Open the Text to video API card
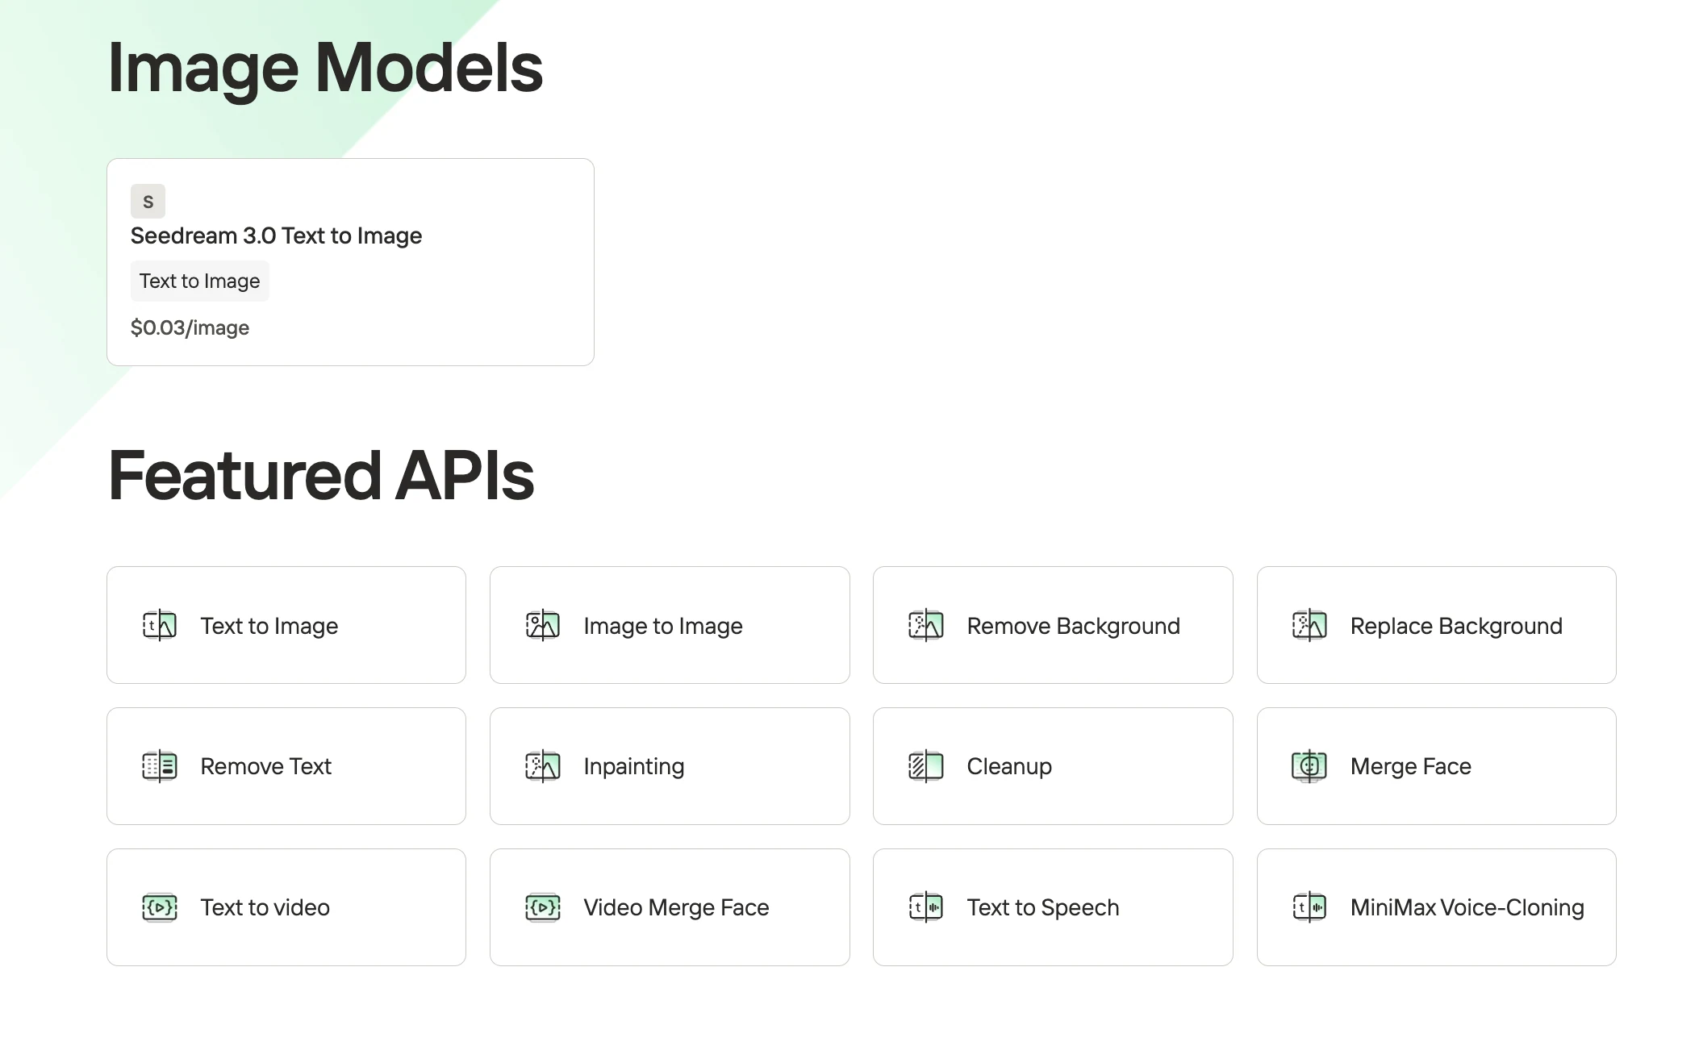This screenshot has height=1042, width=1699. [x=286, y=907]
